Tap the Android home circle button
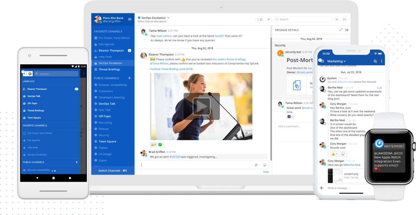This screenshot has height=215, width=416. tap(54, 178)
